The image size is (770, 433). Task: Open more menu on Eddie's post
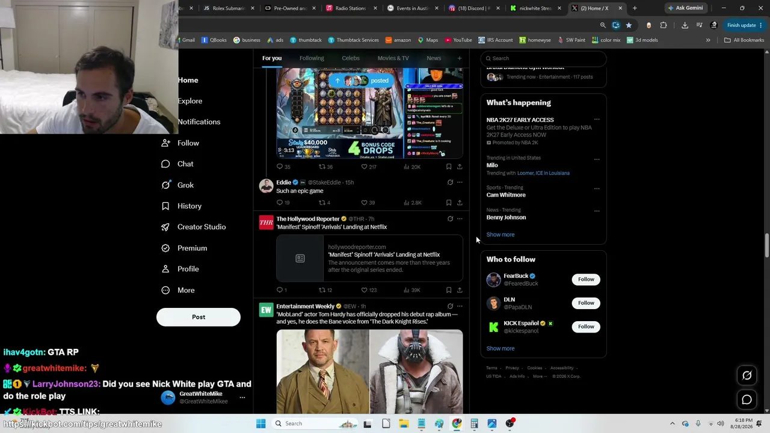[460, 182]
